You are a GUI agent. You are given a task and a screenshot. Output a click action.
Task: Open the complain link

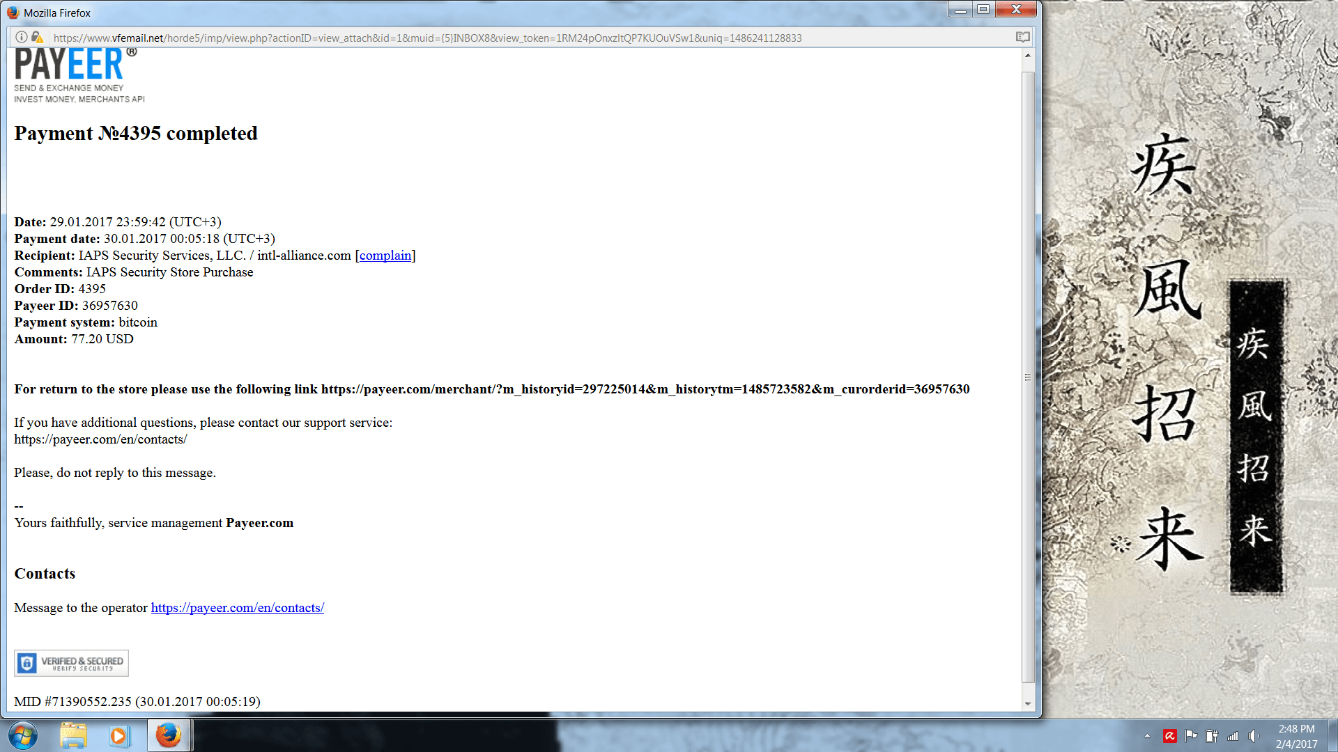pyautogui.click(x=385, y=256)
